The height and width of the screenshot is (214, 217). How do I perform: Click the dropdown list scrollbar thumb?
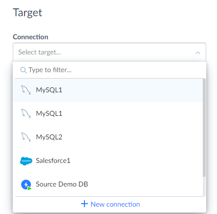204,128
